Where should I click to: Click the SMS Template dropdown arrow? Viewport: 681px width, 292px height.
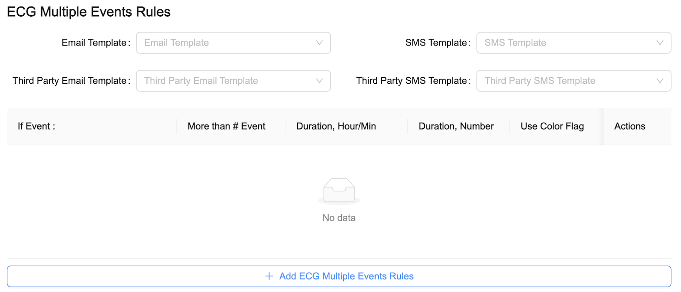pyautogui.click(x=660, y=43)
